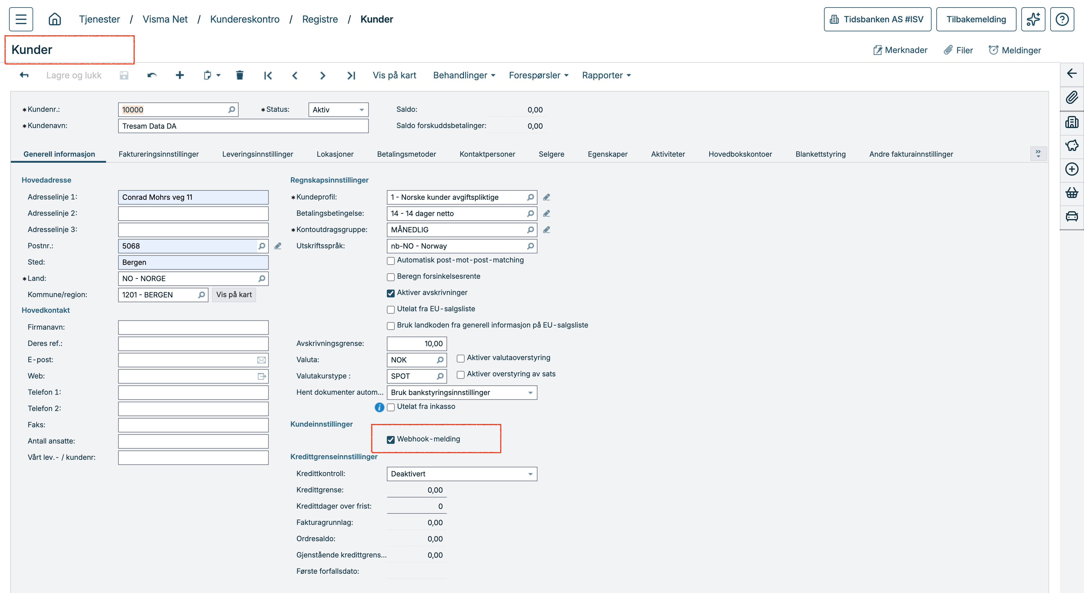Delete the customer with the trash icon

(240, 75)
